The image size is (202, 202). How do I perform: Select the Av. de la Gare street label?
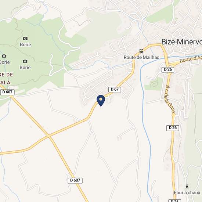[170, 99]
